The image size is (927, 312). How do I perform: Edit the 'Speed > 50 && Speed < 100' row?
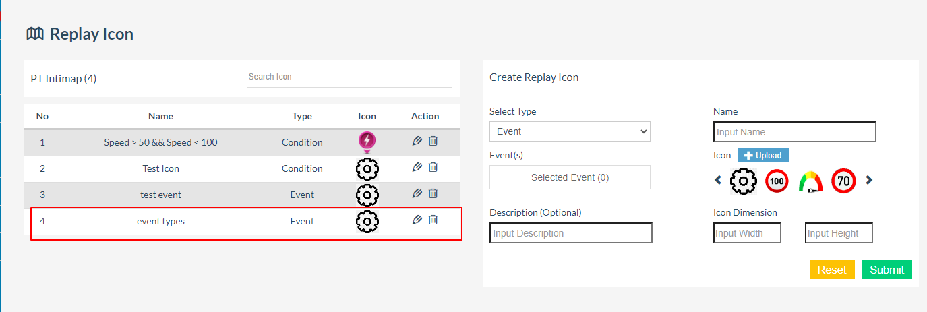(417, 141)
